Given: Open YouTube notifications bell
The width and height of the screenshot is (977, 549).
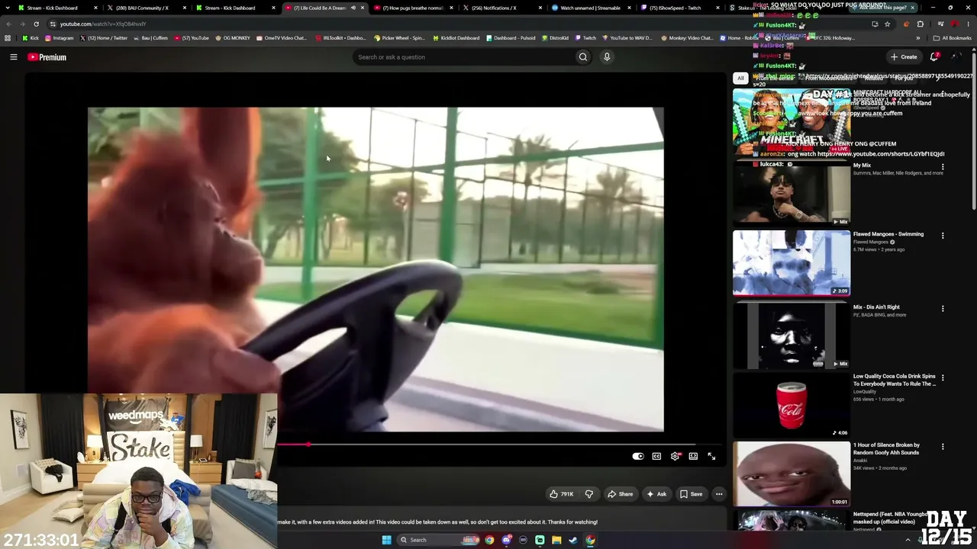Looking at the screenshot, I should (x=934, y=57).
